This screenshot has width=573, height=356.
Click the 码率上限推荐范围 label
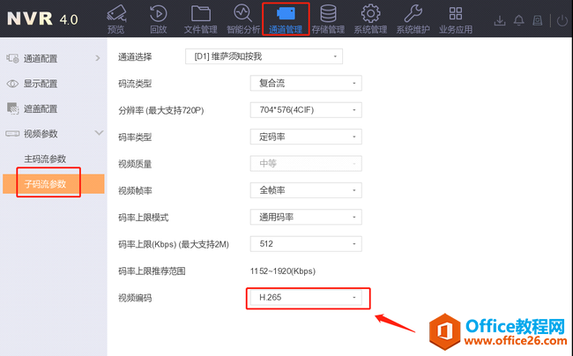click(x=152, y=271)
